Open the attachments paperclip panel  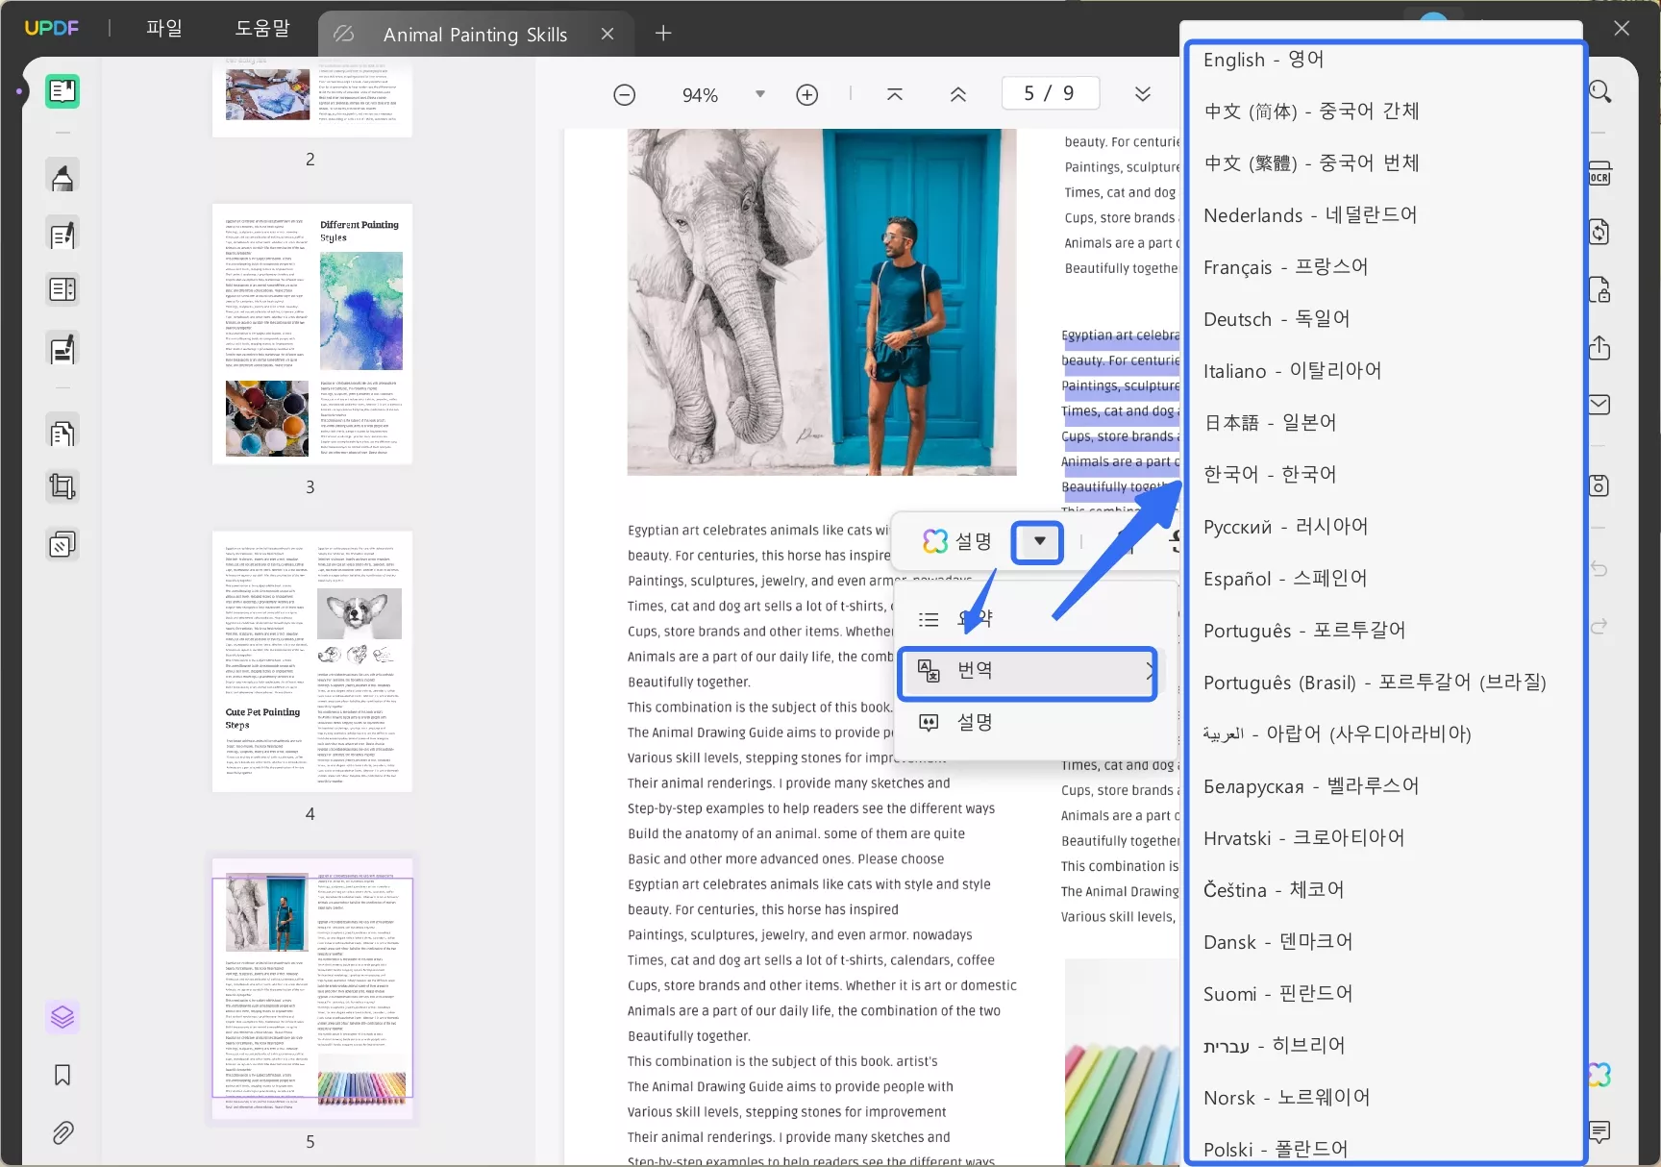point(62,1132)
